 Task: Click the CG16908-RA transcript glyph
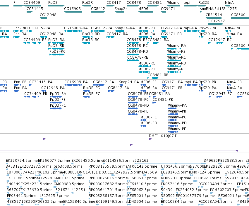(73, 31)
